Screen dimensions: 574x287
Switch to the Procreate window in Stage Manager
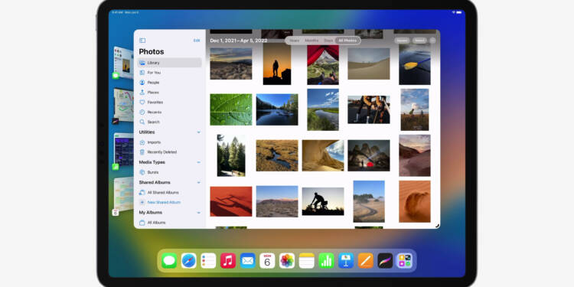coord(124,105)
